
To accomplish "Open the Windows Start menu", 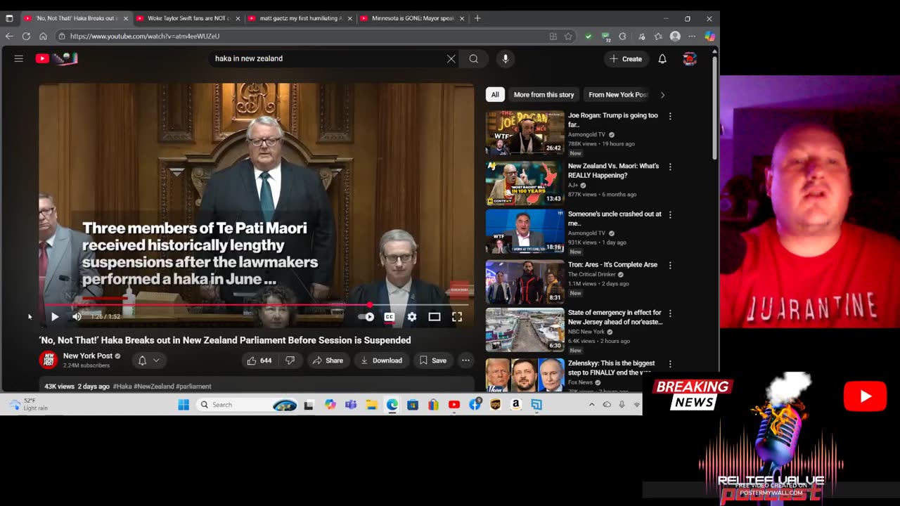I will tap(184, 405).
